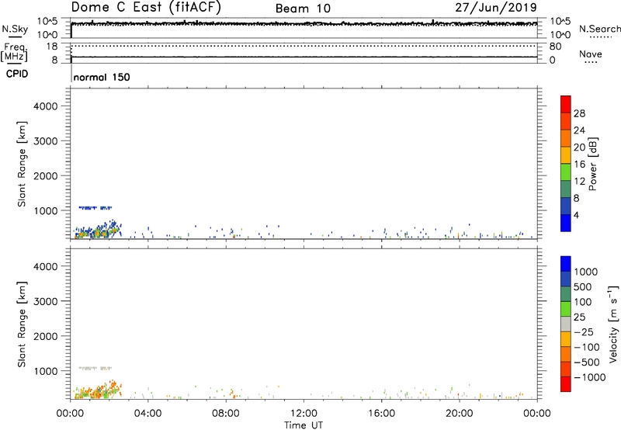Click the '16:00' time axis label

(381, 414)
